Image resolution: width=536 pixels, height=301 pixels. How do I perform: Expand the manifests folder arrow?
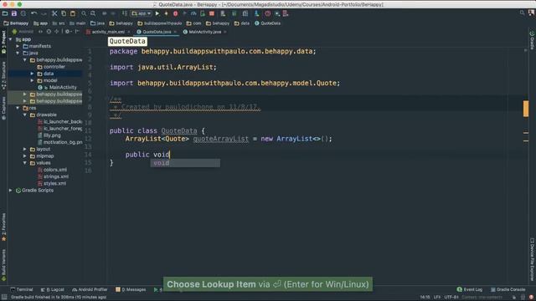[18, 46]
